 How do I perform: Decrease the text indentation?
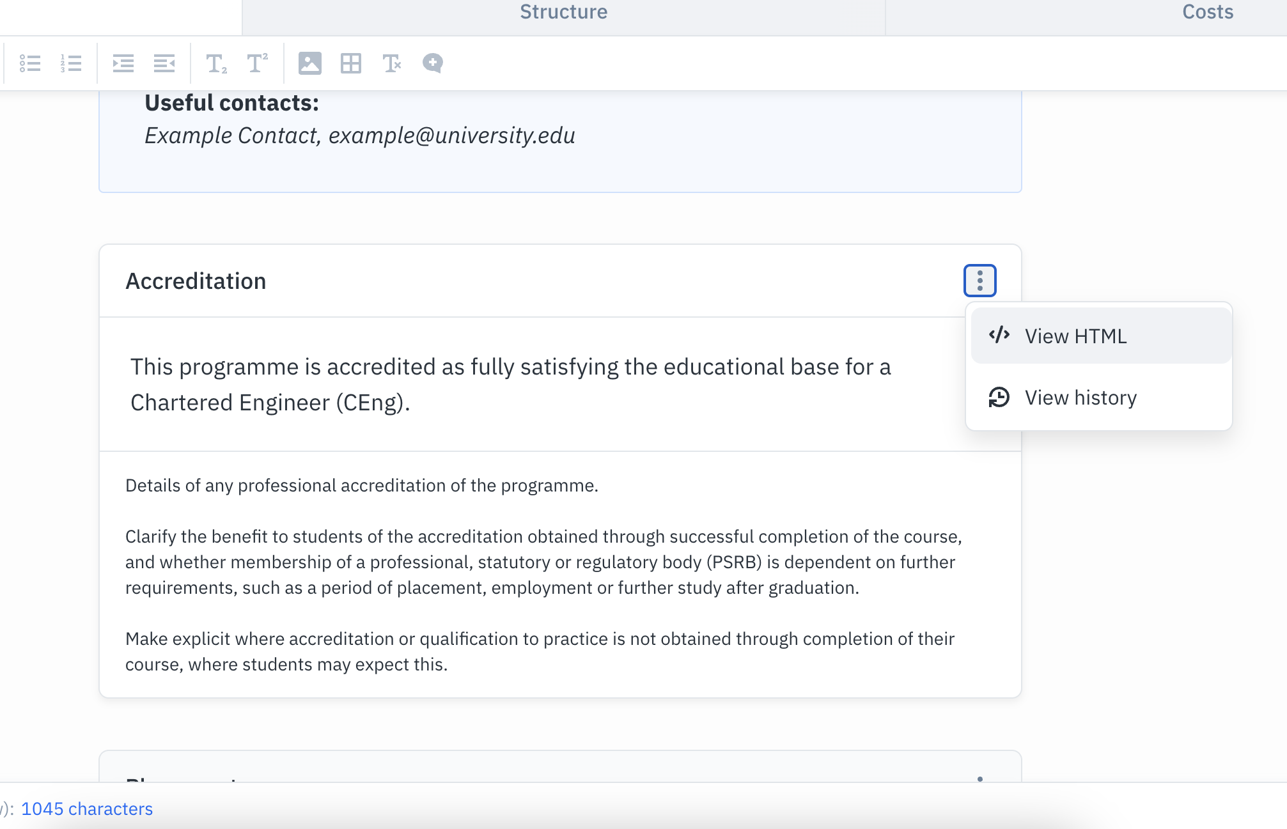click(x=164, y=63)
